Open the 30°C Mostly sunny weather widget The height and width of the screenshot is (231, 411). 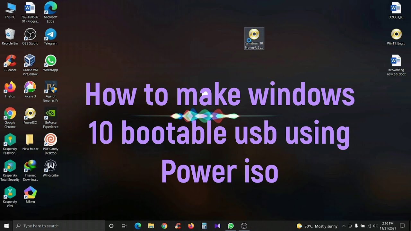pyautogui.click(x=317, y=226)
